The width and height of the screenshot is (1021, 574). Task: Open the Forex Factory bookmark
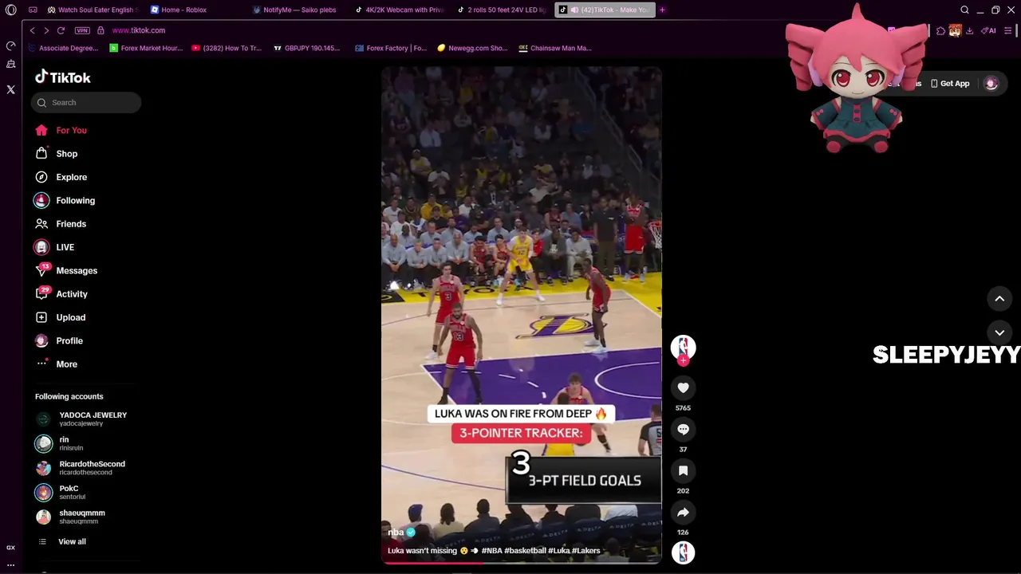click(391, 48)
